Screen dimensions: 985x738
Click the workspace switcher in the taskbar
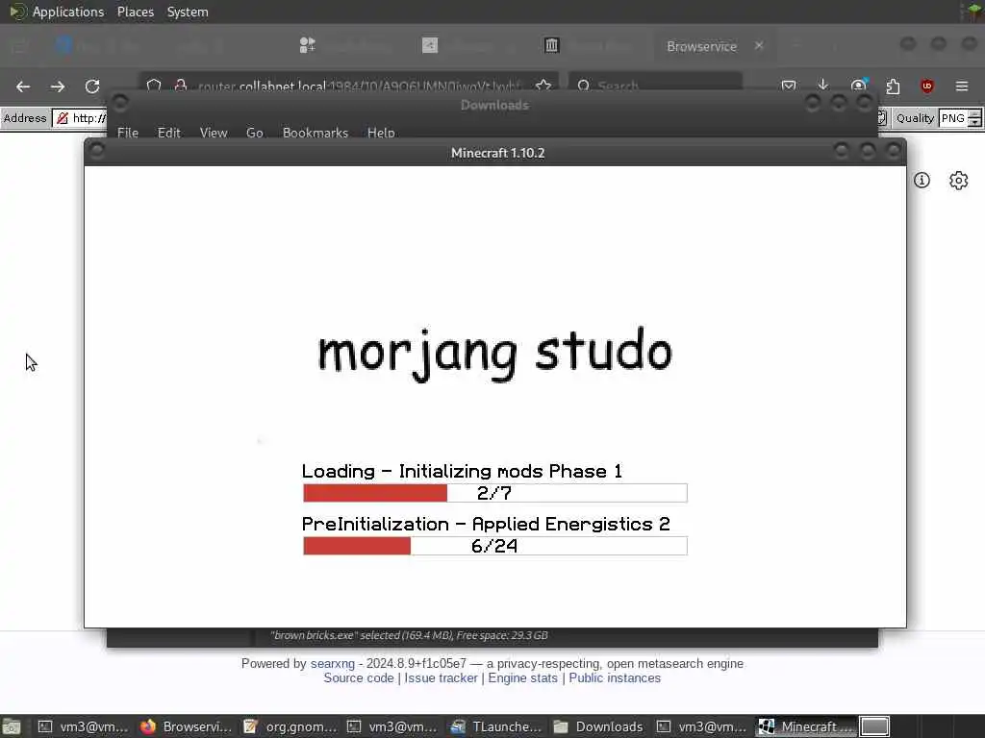874,726
